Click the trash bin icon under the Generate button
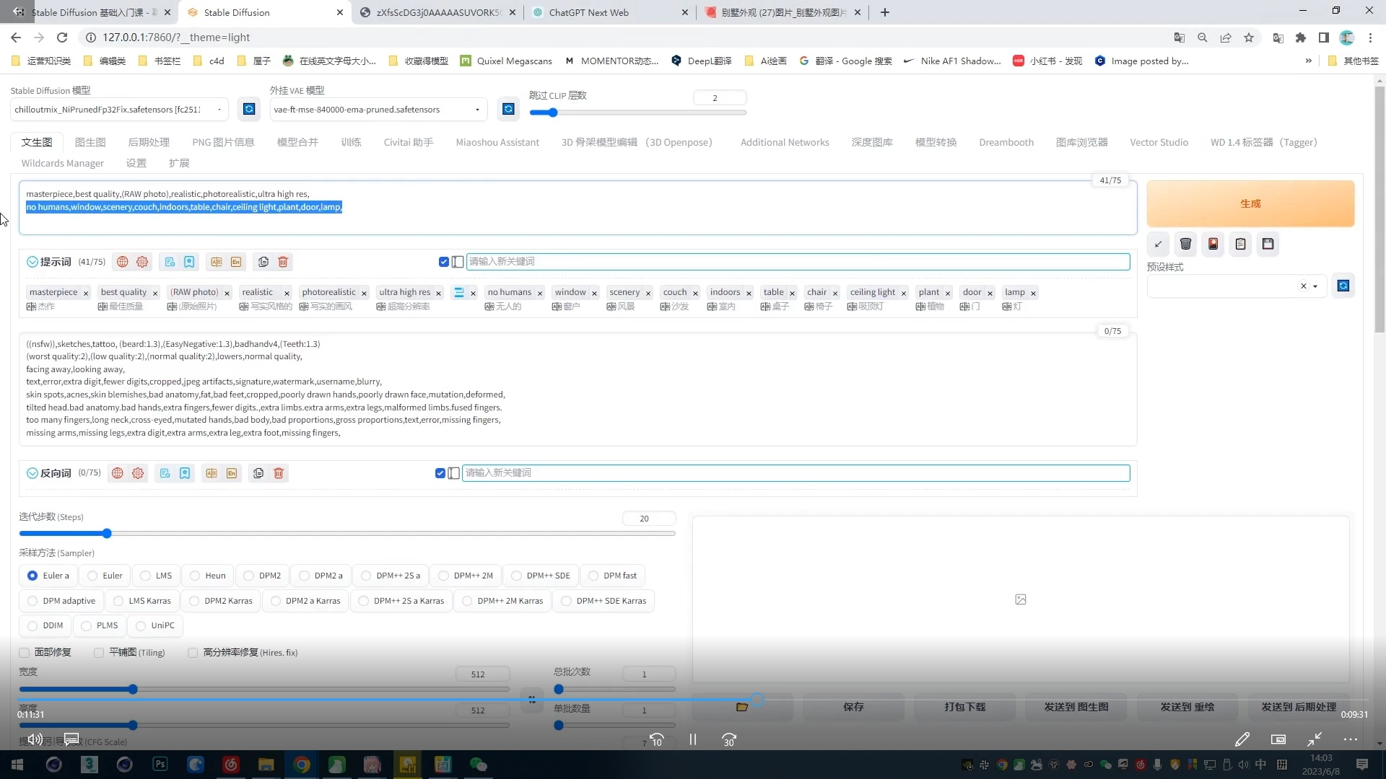This screenshot has height=779, width=1386. [1185, 244]
